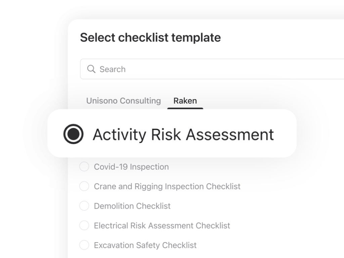
Task: Click the Crane and Rigging Inspection Checklist label
Action: 168,186
